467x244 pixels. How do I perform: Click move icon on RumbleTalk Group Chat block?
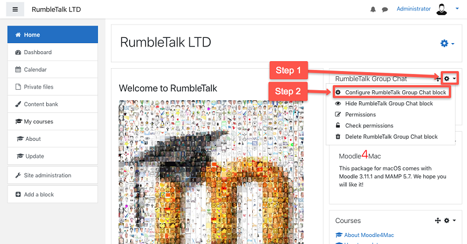pos(437,78)
